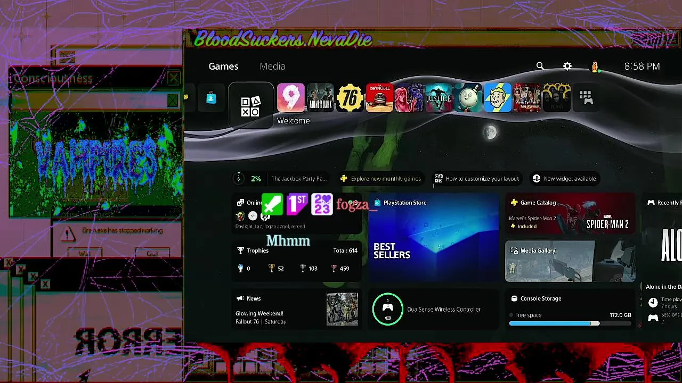Open PlayStation Store bag icon in game row
The height and width of the screenshot is (383, 682).
click(x=212, y=98)
